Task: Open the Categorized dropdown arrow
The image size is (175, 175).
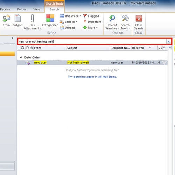Action: [x=50, y=28]
